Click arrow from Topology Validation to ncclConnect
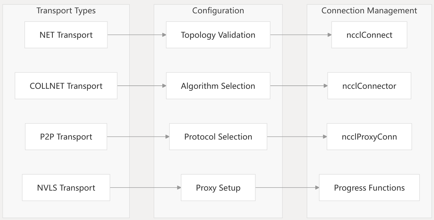Viewport: 434px width, 220px height. pyautogui.click(x=301, y=35)
